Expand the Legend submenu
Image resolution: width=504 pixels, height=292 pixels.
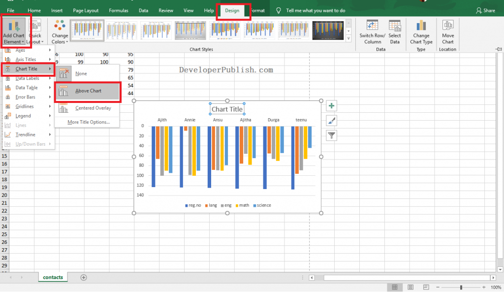(x=24, y=116)
